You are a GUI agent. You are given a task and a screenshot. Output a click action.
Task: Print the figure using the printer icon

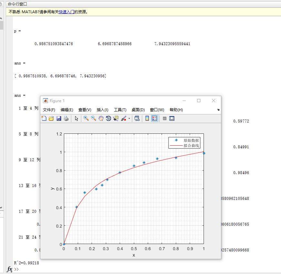[x=66, y=119]
